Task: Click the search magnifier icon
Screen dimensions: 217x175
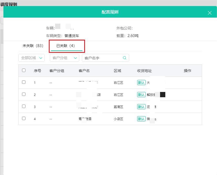Action: point(125,58)
